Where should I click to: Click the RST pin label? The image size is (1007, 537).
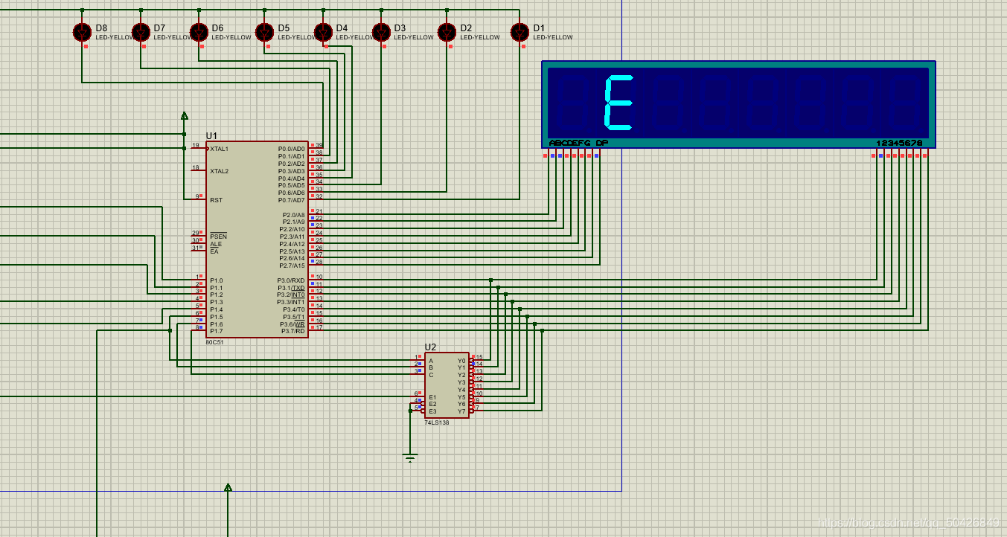click(216, 200)
